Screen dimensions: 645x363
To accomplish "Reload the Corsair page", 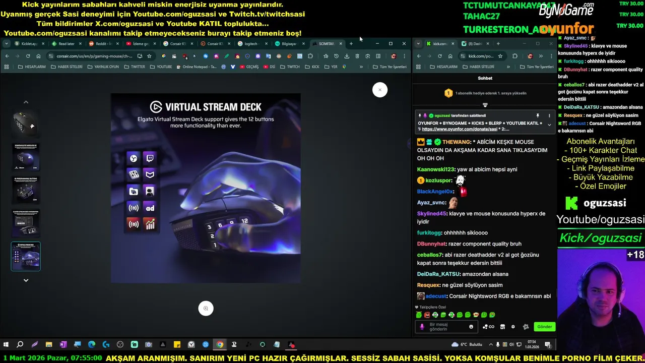I will pos(28,56).
